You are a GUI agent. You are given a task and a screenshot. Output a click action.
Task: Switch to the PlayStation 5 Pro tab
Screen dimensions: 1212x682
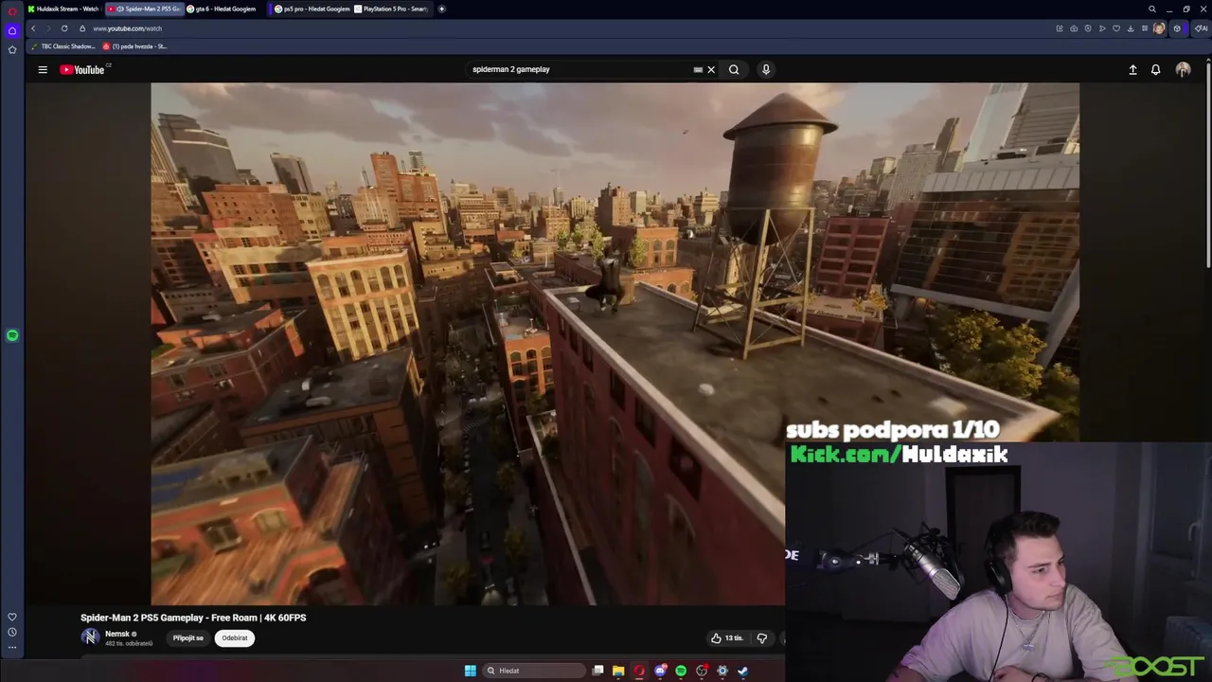392,9
